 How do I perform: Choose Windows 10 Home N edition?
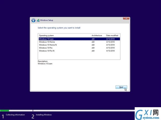[79, 45]
